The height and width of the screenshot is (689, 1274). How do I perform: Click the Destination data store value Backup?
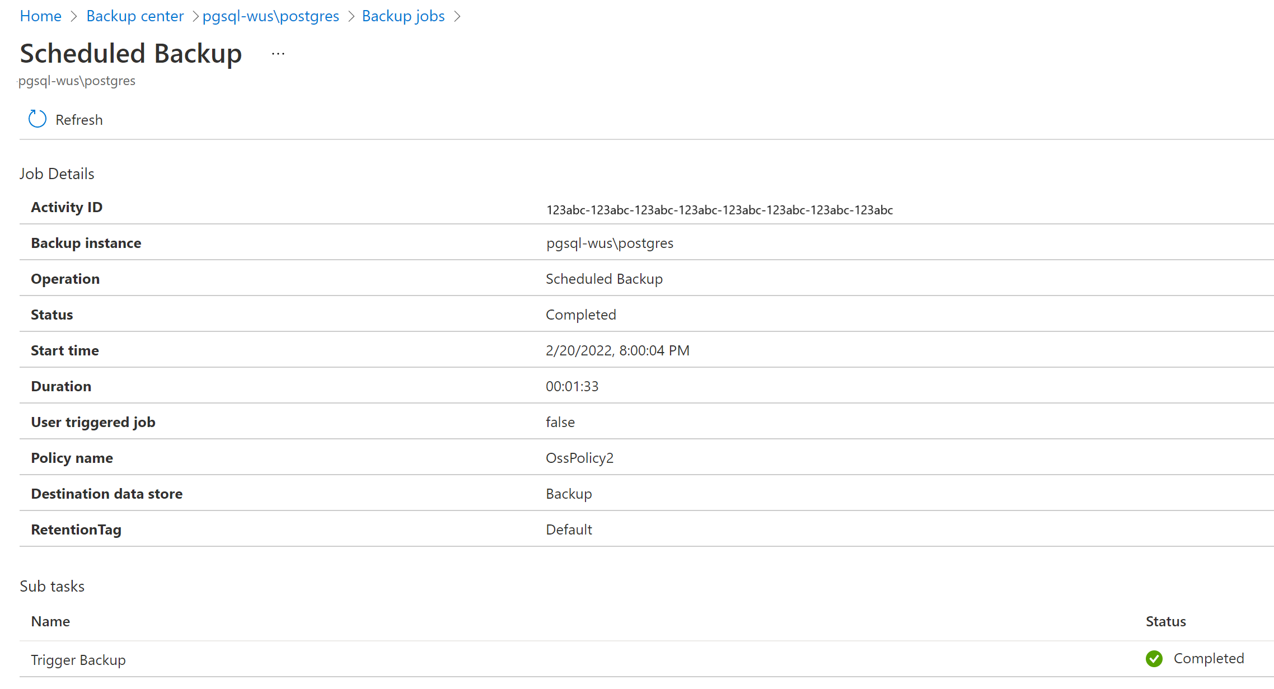point(569,494)
